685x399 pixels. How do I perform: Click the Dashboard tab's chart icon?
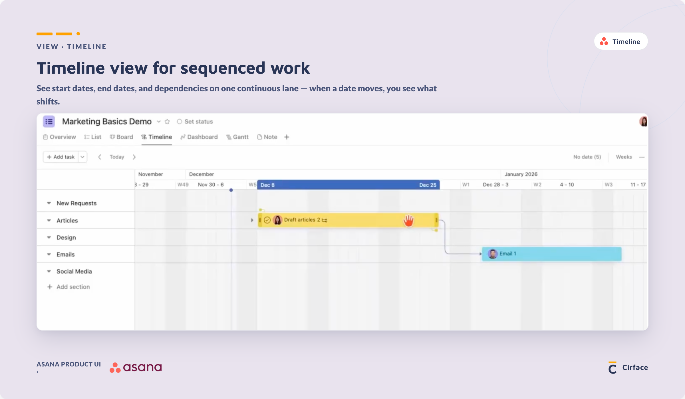pyautogui.click(x=183, y=137)
